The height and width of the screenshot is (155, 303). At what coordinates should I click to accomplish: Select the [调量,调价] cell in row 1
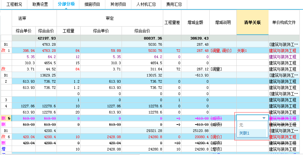click(221, 51)
